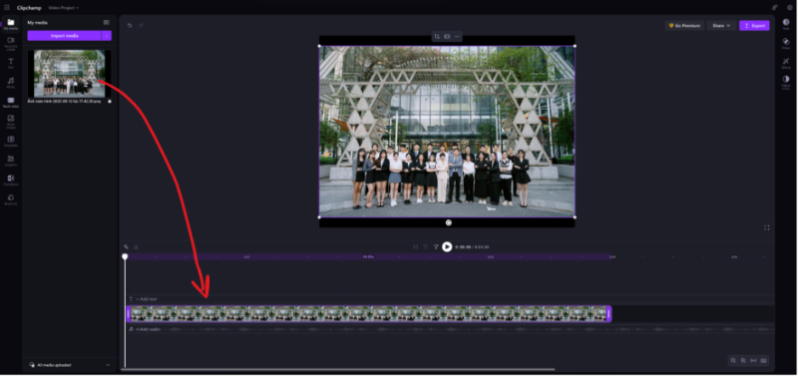Open Stock video in the sidebar
This screenshot has height=376, width=798.
(x=11, y=103)
